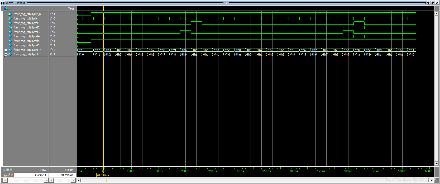Click the val4 signal diamond icon
The height and width of the screenshot is (184, 440).
point(10,36)
